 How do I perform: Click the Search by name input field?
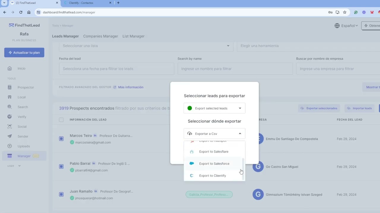point(235,69)
